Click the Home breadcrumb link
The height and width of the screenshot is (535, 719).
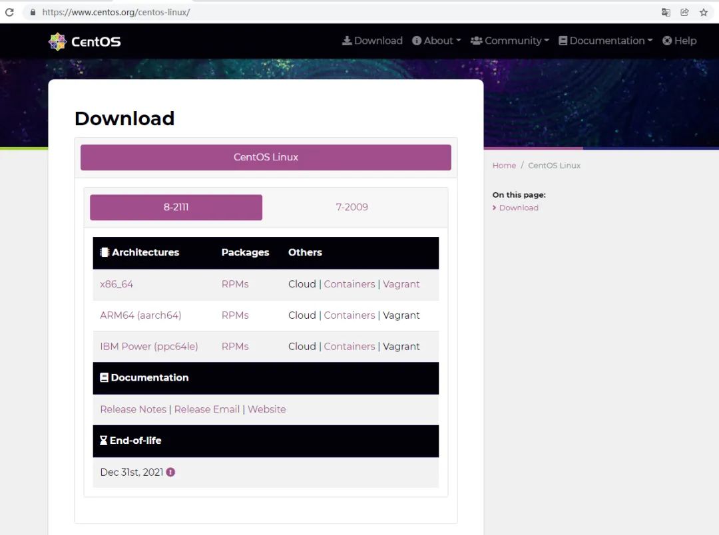click(504, 165)
